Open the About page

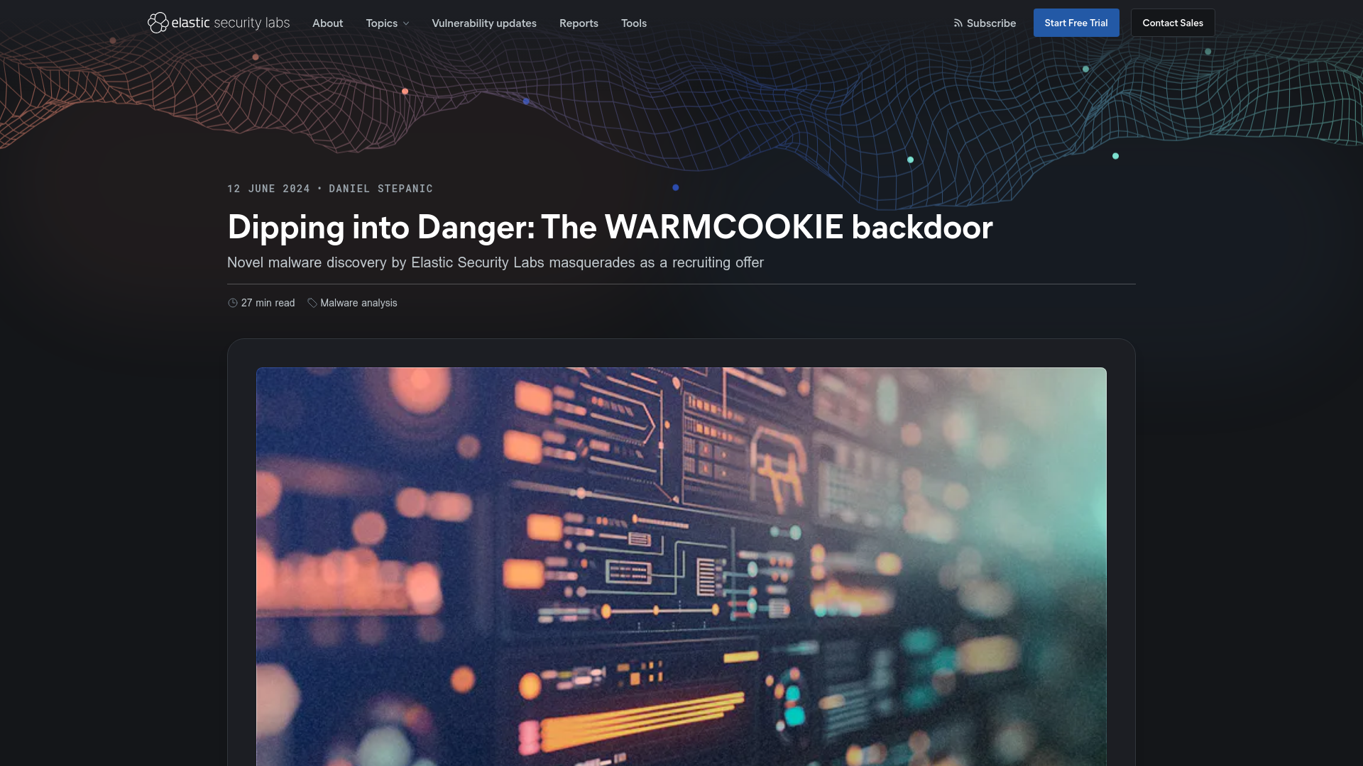click(x=328, y=23)
